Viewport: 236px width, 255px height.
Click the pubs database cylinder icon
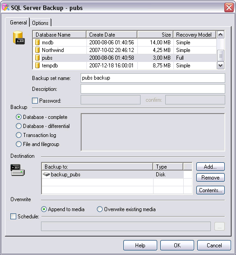pyautogui.click(x=37, y=57)
